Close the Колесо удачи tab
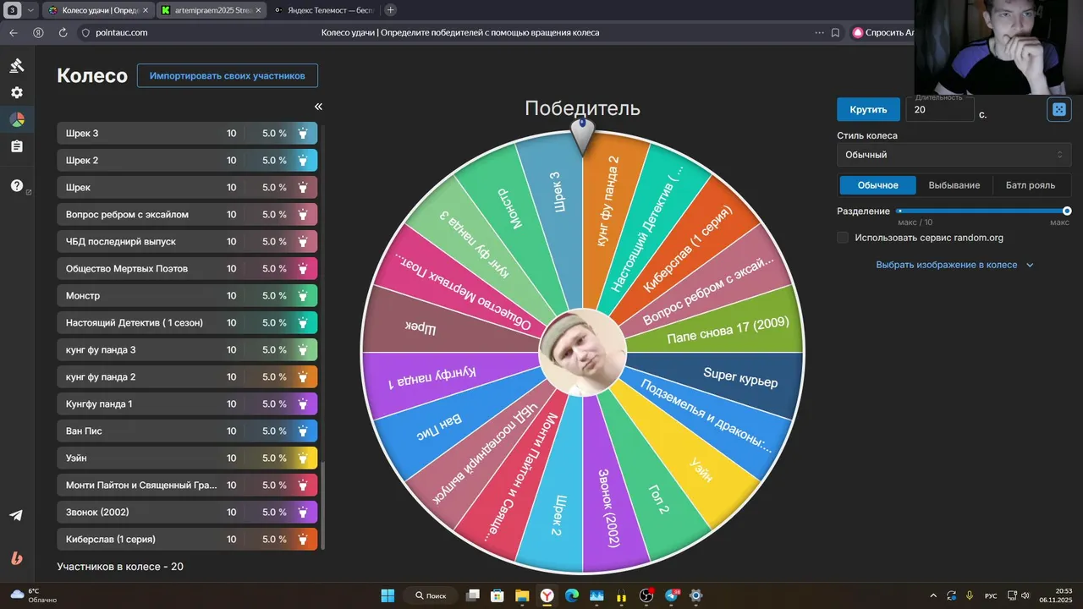Screen dimensions: 1083x609 145,10
